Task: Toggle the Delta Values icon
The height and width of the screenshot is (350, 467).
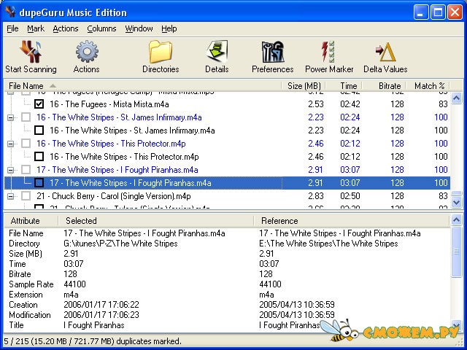Action: (x=385, y=52)
